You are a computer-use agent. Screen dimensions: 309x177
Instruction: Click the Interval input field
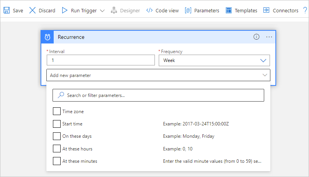100,60
